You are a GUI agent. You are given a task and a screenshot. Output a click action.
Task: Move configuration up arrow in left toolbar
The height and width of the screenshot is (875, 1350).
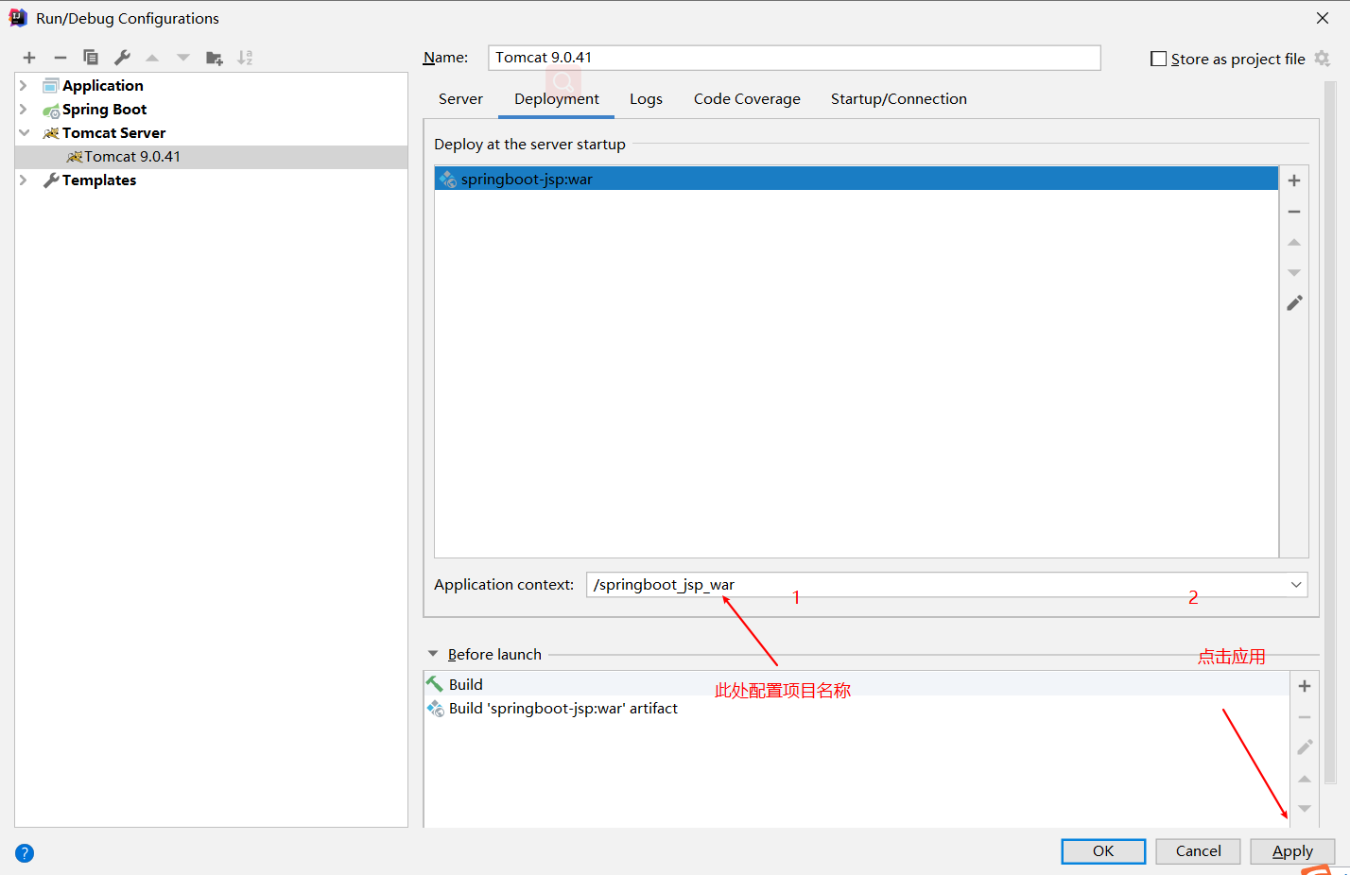pyautogui.click(x=152, y=58)
